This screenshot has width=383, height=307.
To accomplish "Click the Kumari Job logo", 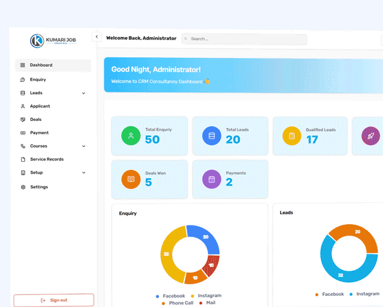I will 53,40.
